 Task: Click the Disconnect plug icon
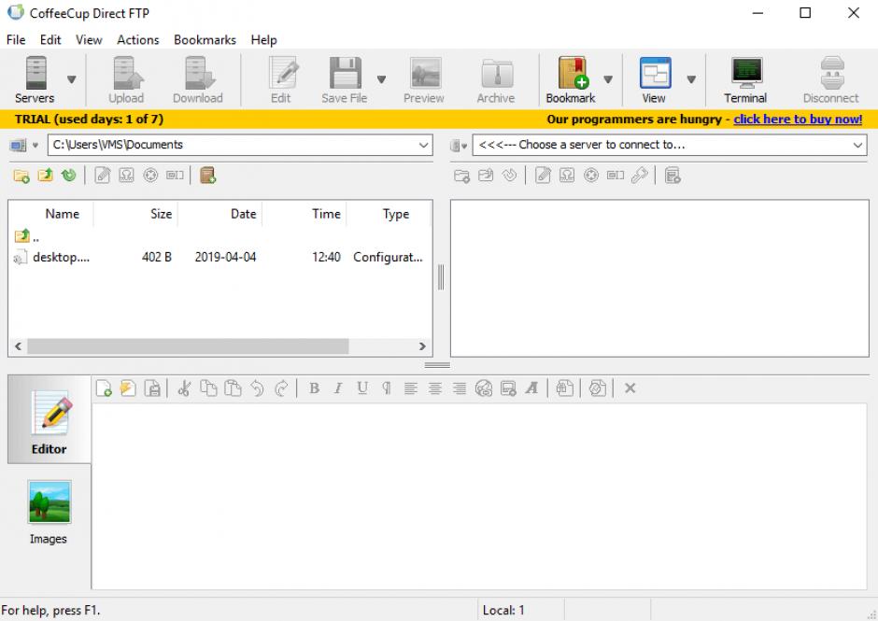pos(832,73)
